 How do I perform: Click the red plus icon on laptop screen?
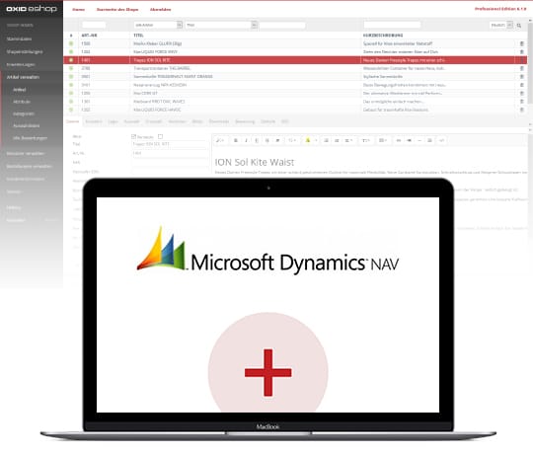pyautogui.click(x=267, y=372)
